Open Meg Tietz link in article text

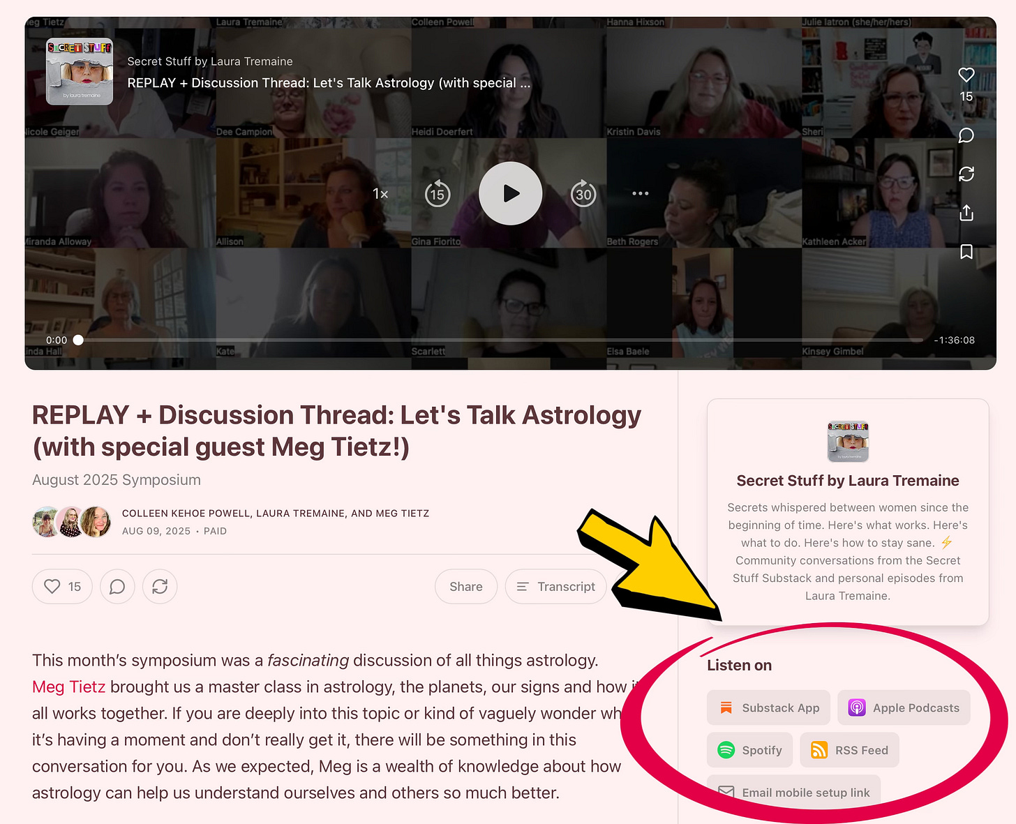(x=68, y=687)
